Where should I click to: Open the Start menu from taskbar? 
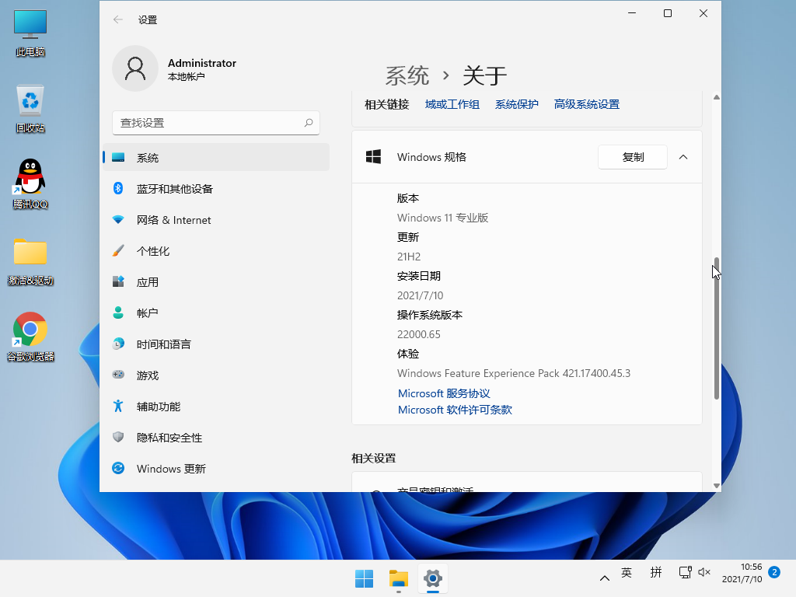coord(364,578)
